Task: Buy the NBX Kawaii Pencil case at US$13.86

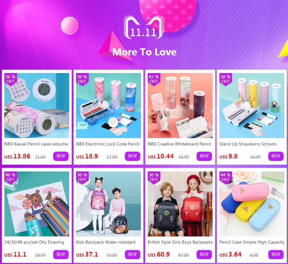Action: point(61,156)
